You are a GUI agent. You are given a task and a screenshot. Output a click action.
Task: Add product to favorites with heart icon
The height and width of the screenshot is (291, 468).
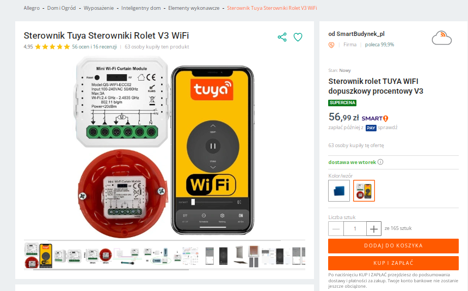tap(298, 37)
